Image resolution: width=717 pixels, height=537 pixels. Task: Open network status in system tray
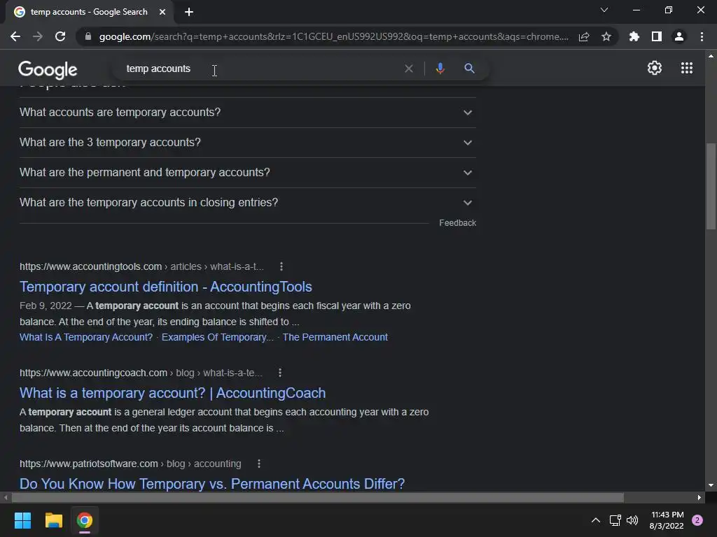(615, 520)
